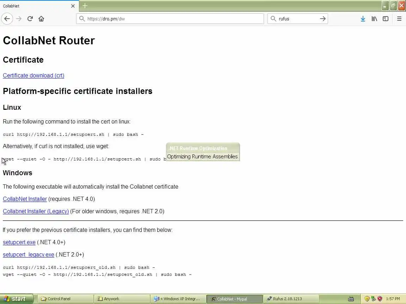Click the wget setupcert_old.sh command line
Image resolution: width=406 pixels, height=304 pixels.
click(x=97, y=274)
